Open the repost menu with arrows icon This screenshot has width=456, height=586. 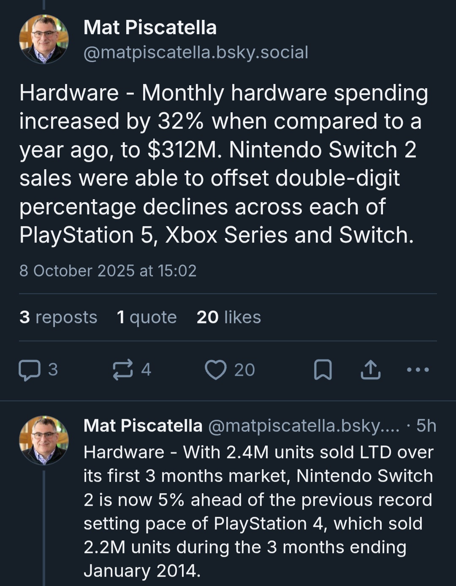[x=123, y=370]
